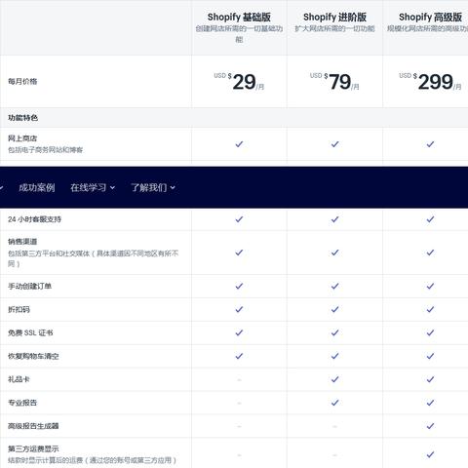
Task: Click the 功能特色 section header
Action: tap(22, 118)
